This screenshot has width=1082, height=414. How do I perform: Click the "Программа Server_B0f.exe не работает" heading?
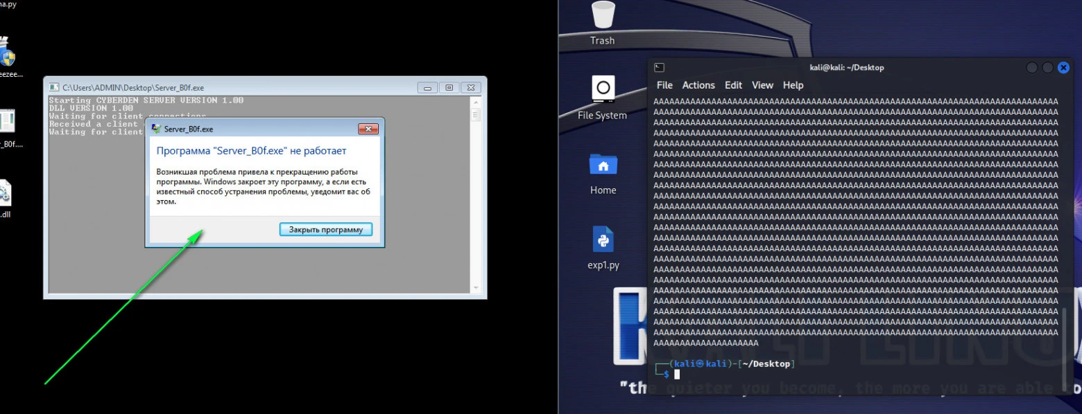[x=252, y=151]
